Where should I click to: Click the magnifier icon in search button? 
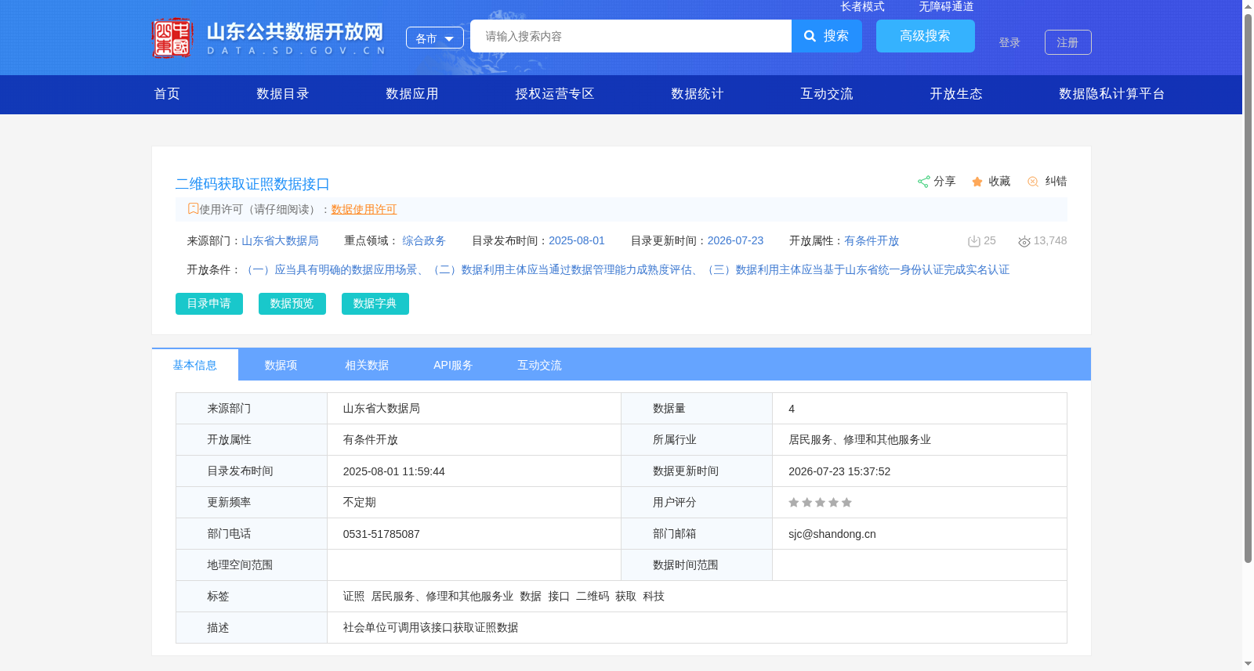coord(810,36)
